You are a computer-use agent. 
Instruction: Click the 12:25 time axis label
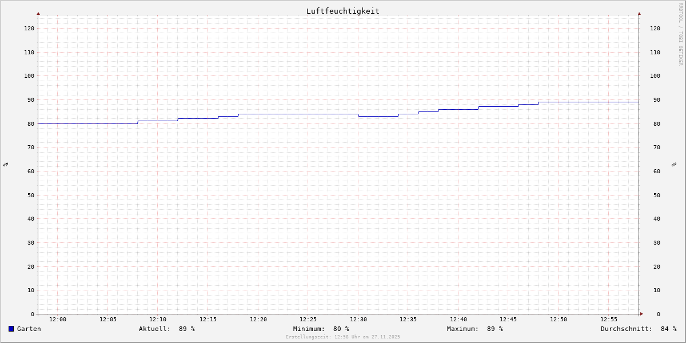308,319
